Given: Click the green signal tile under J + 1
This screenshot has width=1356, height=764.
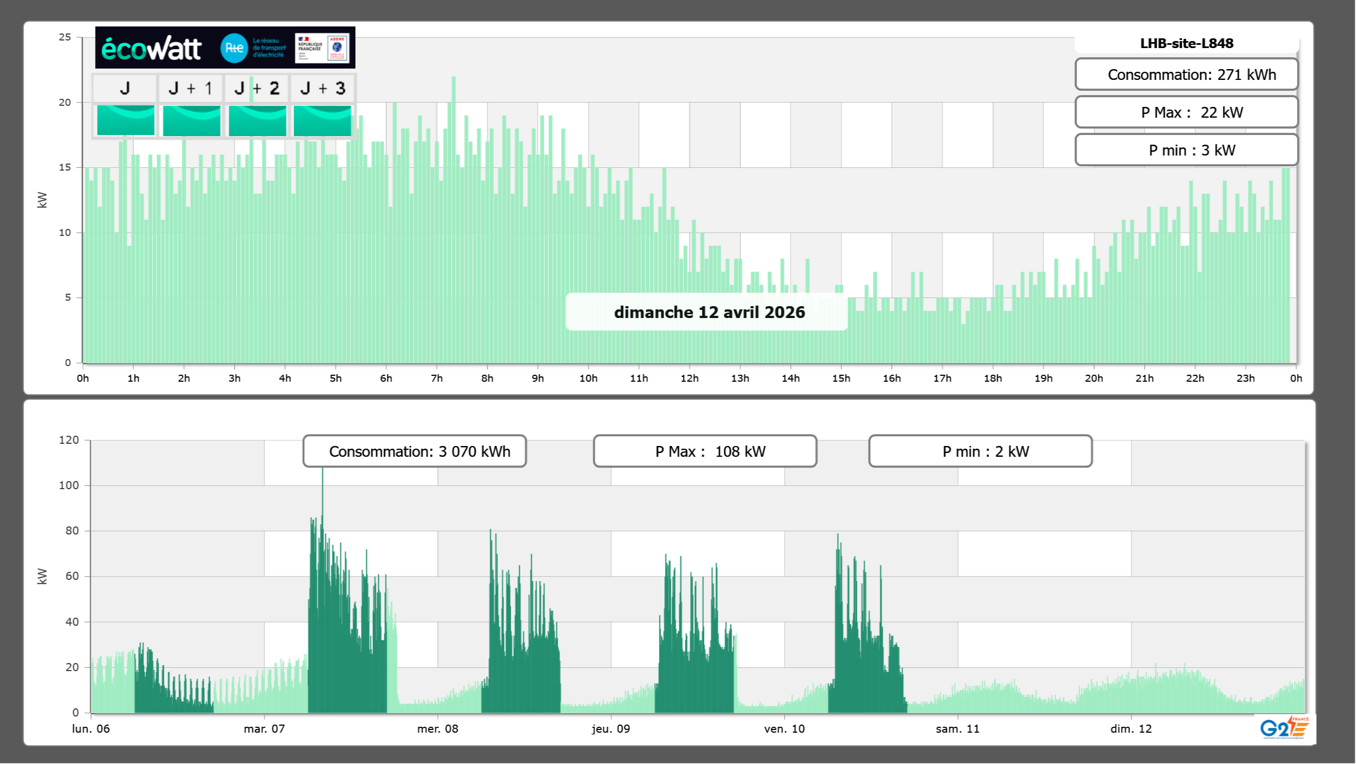Looking at the screenshot, I should pos(191,120).
